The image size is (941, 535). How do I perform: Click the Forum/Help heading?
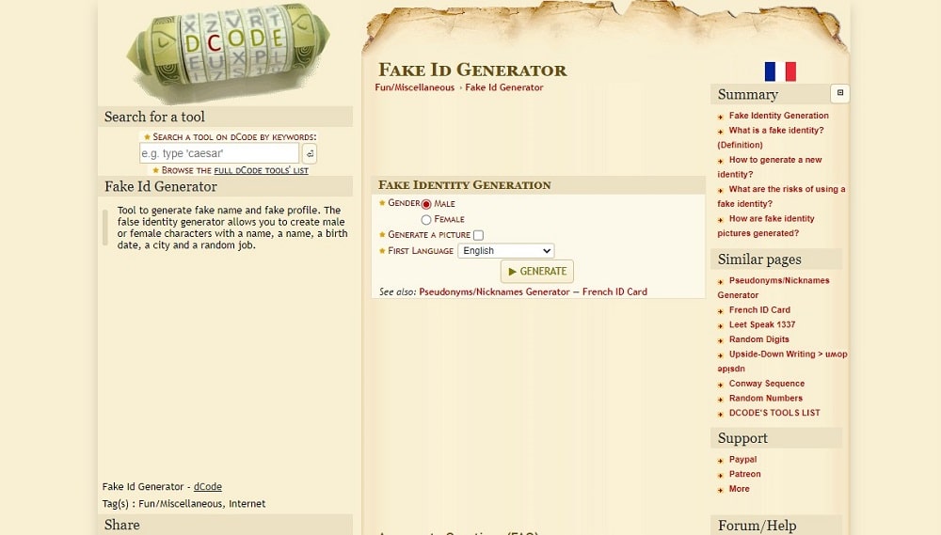(x=757, y=526)
